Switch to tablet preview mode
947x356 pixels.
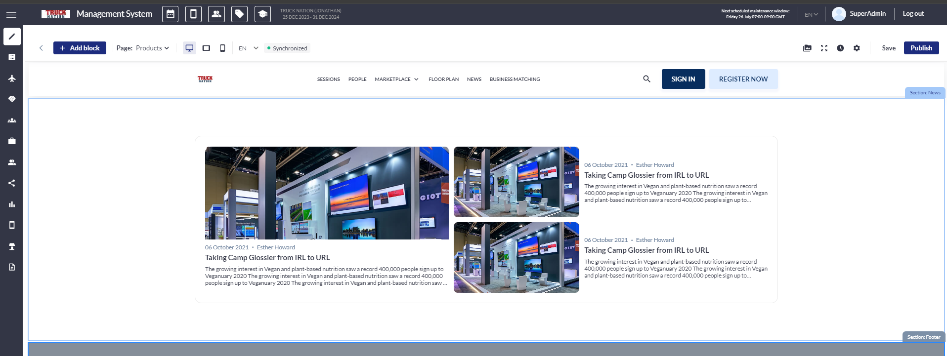206,48
